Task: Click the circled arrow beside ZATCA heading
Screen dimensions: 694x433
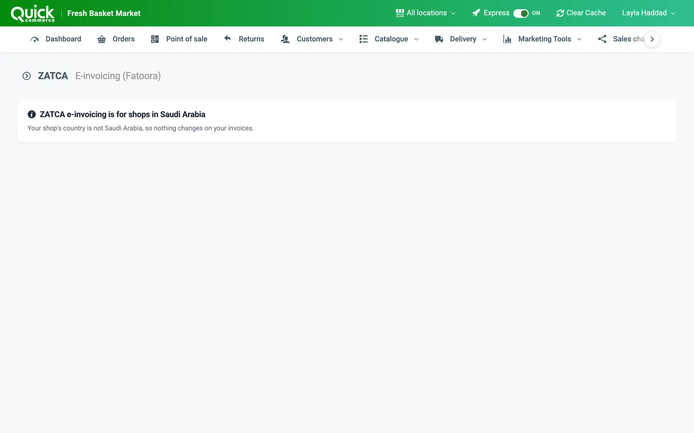Action: tap(27, 76)
